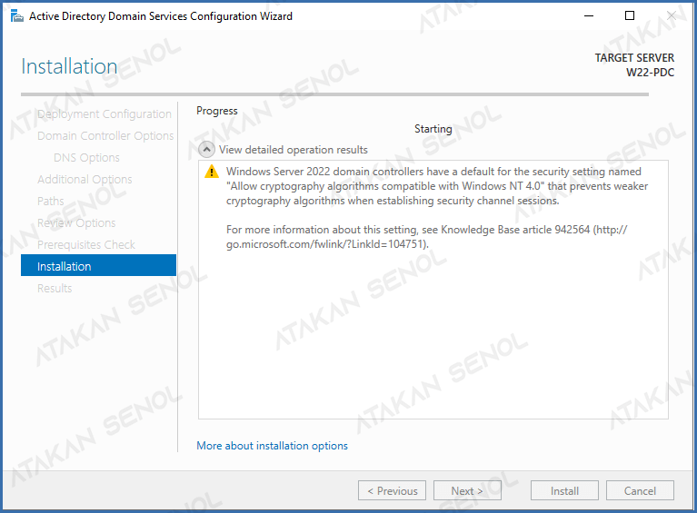Click the 'View detailed operation results' label

click(x=294, y=150)
